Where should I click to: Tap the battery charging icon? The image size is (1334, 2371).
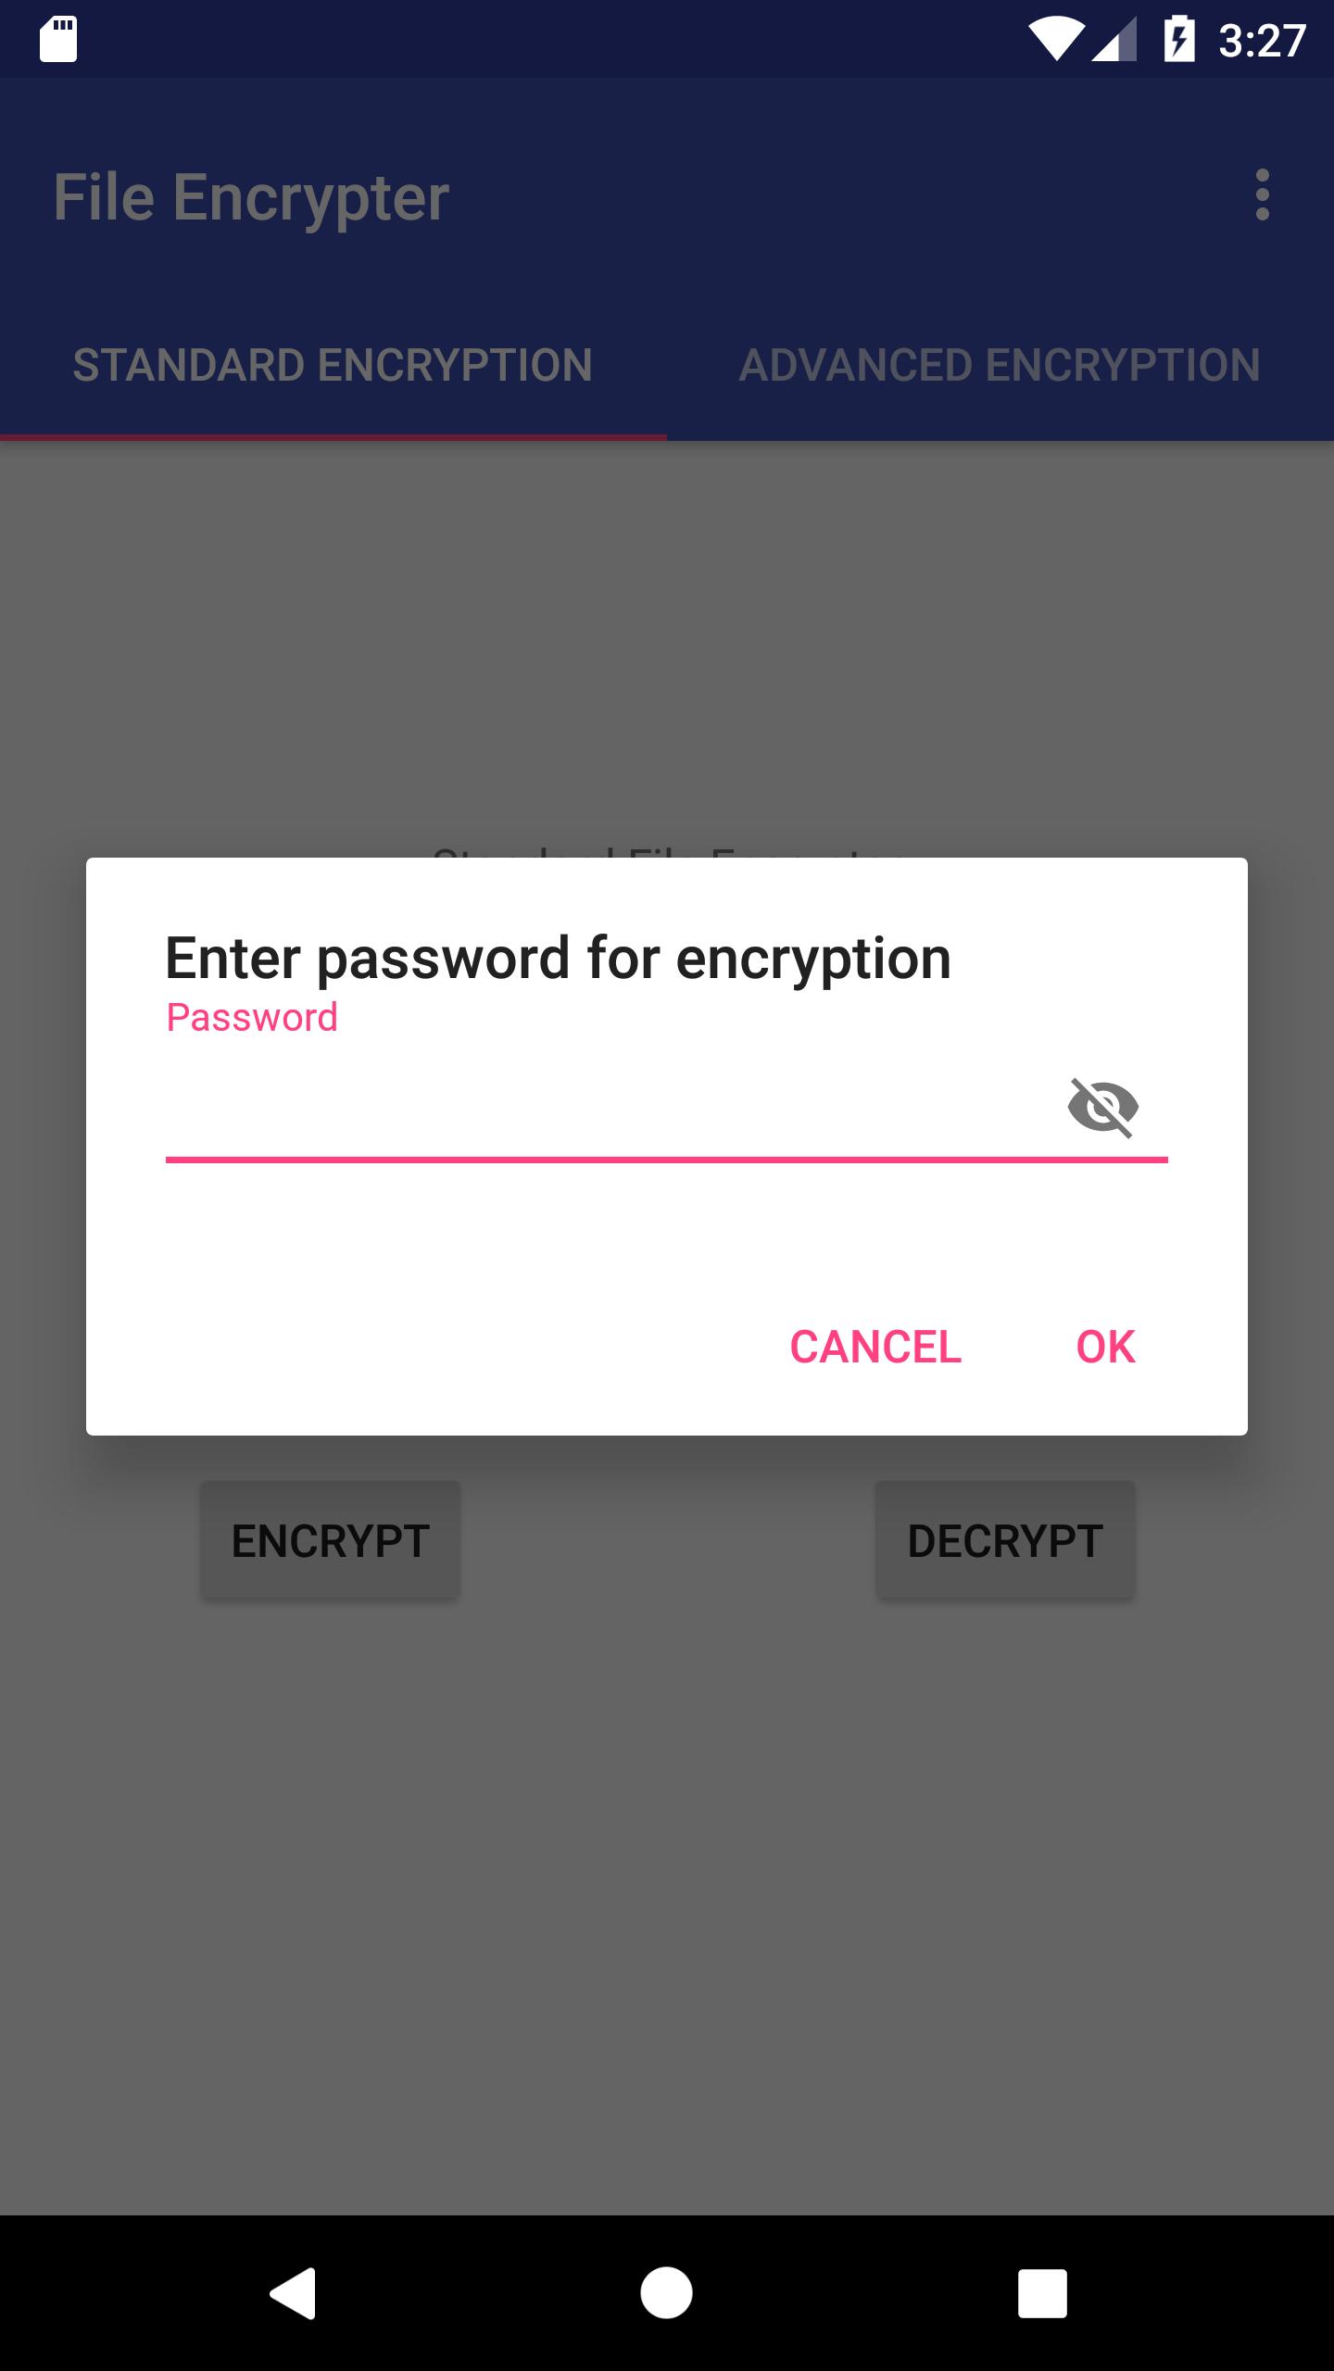1179,40
